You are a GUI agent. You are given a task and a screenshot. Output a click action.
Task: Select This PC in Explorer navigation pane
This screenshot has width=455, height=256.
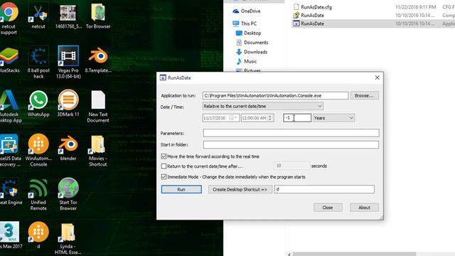245,23
